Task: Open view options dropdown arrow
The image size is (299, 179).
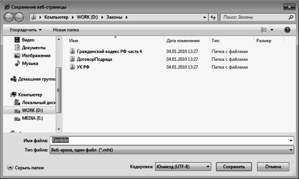Action: [x=272, y=30]
